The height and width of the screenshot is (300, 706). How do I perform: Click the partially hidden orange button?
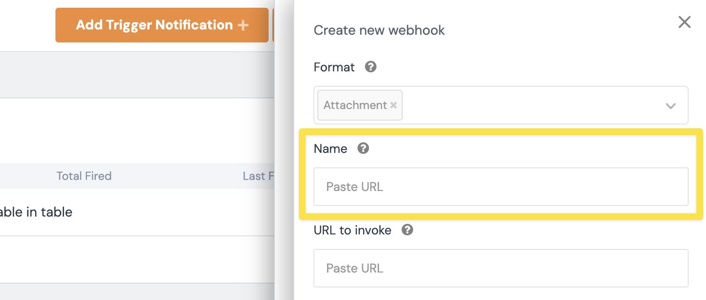tap(273, 25)
